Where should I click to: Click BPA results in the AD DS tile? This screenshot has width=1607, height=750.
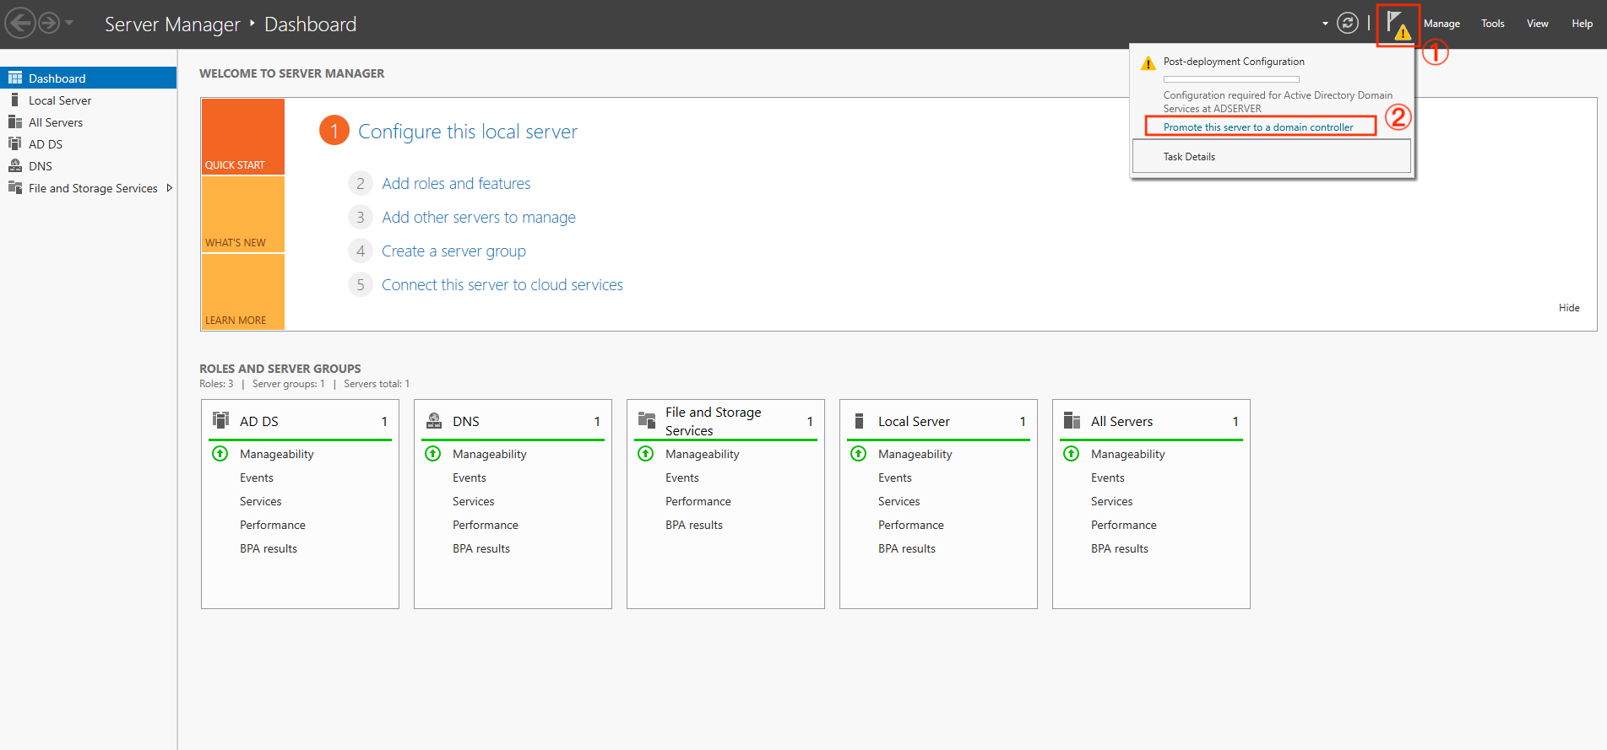(269, 548)
